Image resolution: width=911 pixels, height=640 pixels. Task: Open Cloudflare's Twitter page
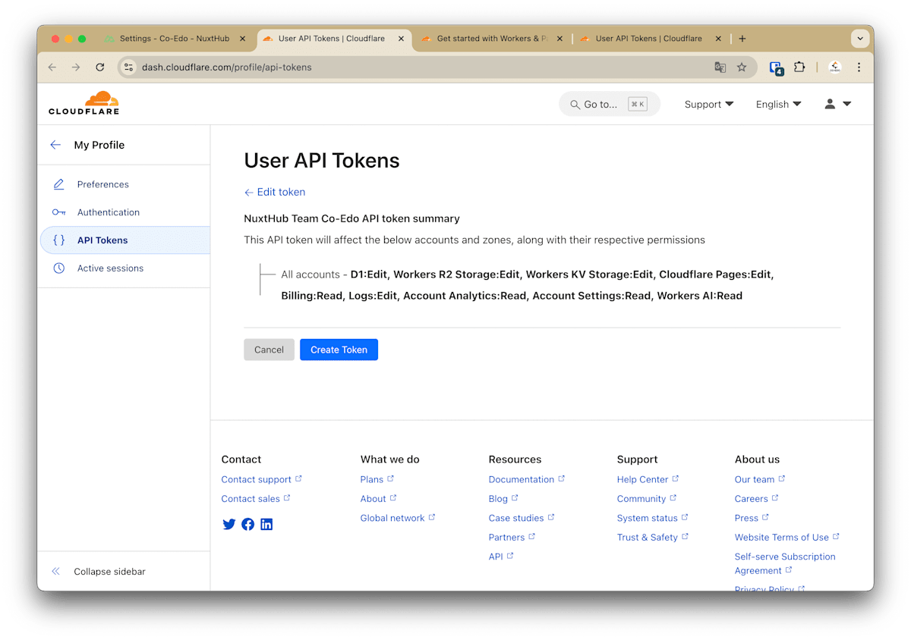coord(229,524)
